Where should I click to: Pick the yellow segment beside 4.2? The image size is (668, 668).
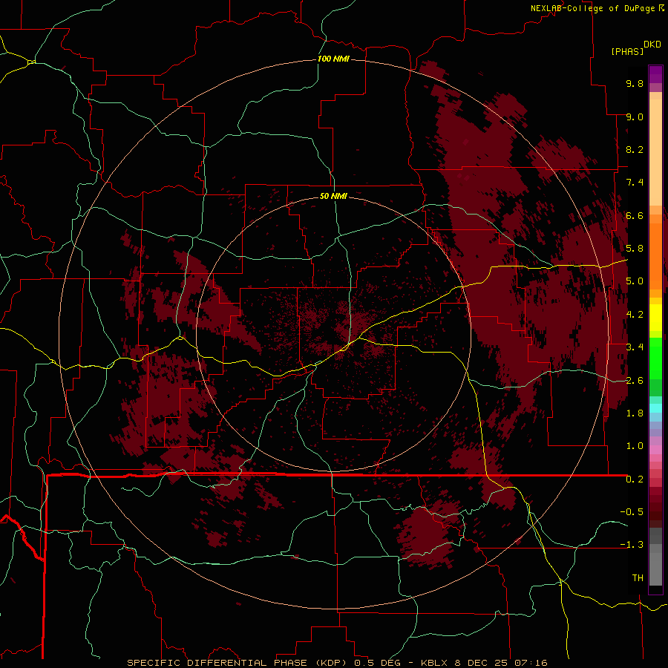coord(655,318)
